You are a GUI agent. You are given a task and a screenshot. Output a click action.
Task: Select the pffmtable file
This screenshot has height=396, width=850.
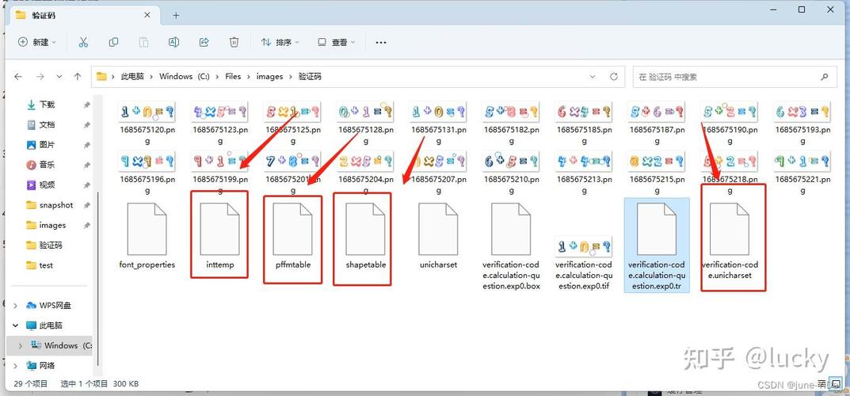pyautogui.click(x=293, y=236)
